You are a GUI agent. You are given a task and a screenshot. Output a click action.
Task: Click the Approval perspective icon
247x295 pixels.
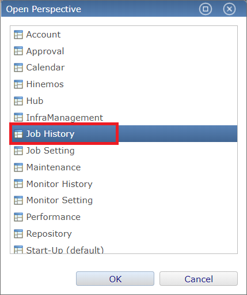pos(18,51)
